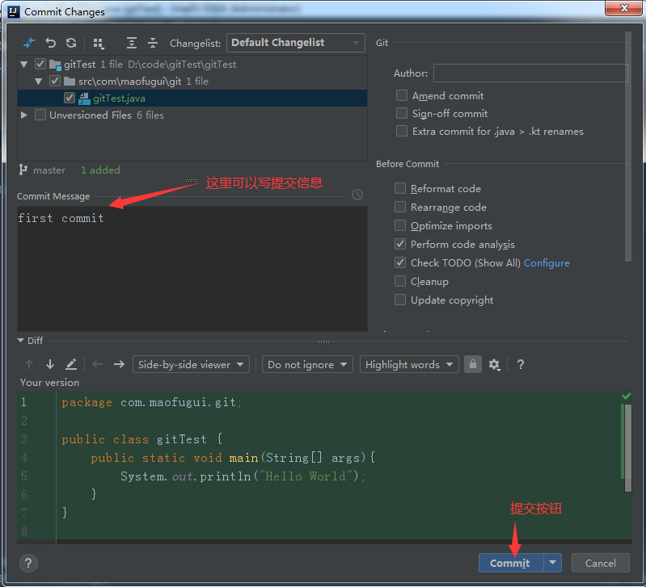Enable Optimize imports checkbox
Screen dimensions: 646x587
pos(400,225)
